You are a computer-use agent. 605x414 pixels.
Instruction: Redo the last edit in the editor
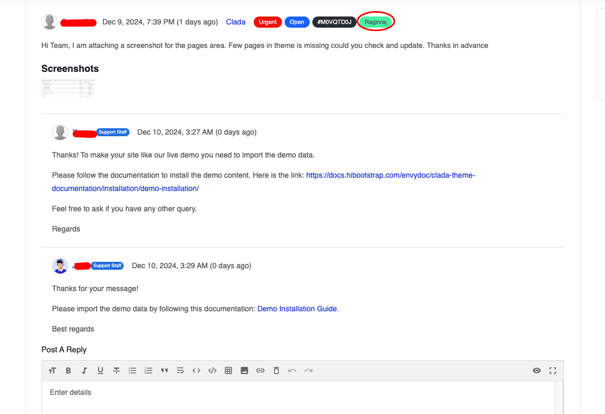tap(308, 370)
